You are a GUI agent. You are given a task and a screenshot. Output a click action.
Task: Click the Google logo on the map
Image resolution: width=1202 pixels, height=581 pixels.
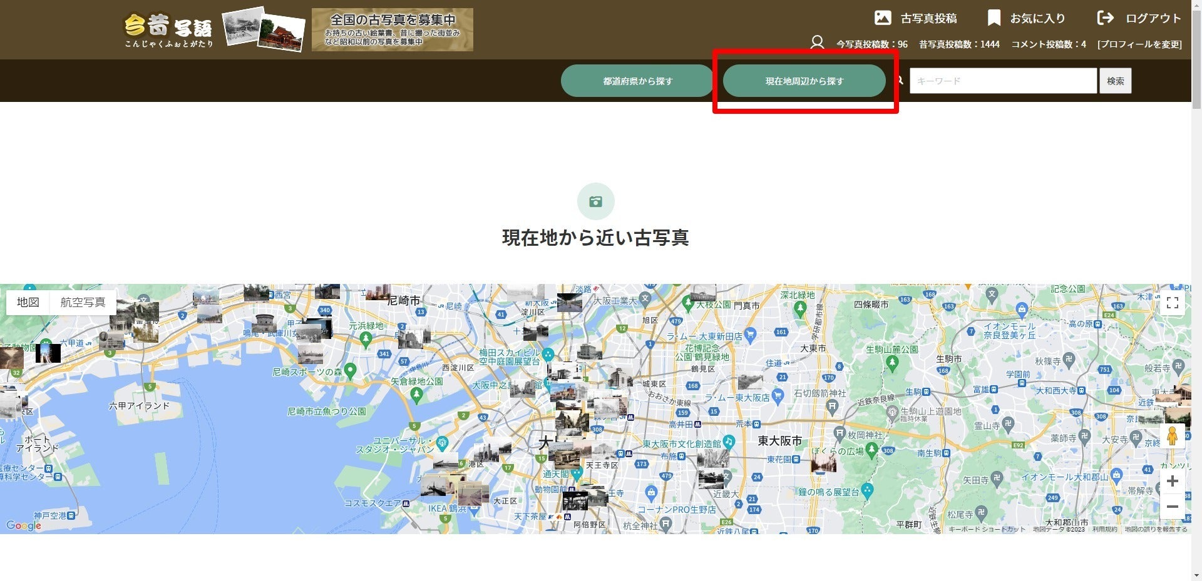[x=24, y=525]
